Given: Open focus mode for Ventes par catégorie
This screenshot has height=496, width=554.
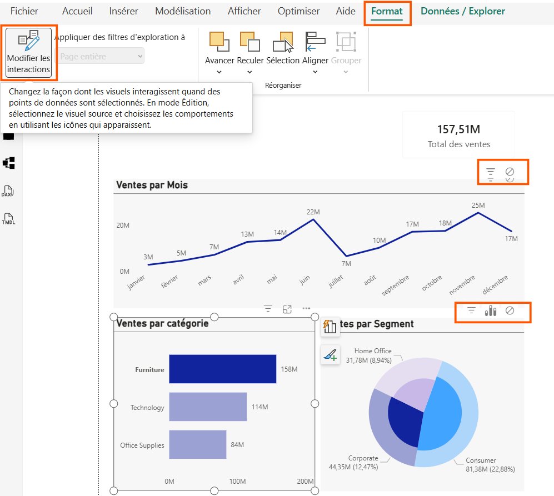Looking at the screenshot, I should tap(287, 309).
